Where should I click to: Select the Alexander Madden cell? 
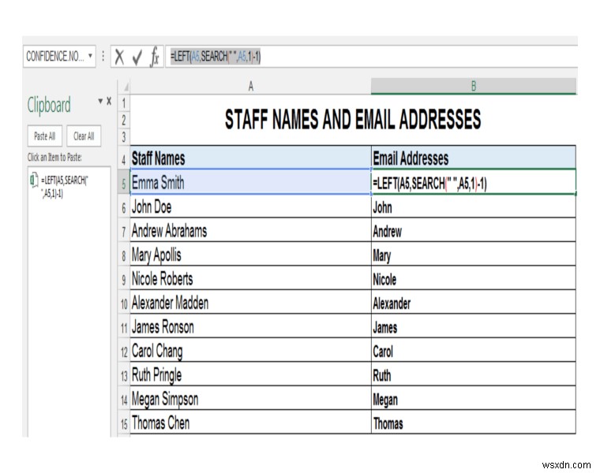[x=250, y=303]
